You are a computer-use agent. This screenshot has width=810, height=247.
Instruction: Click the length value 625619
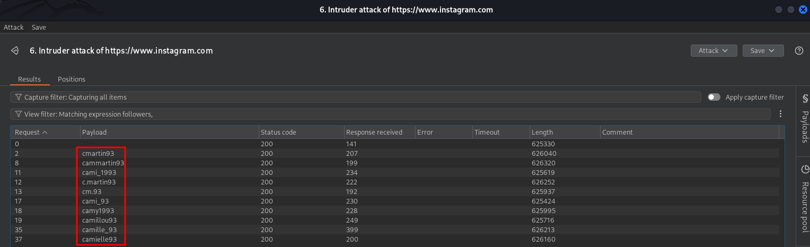pyautogui.click(x=543, y=172)
